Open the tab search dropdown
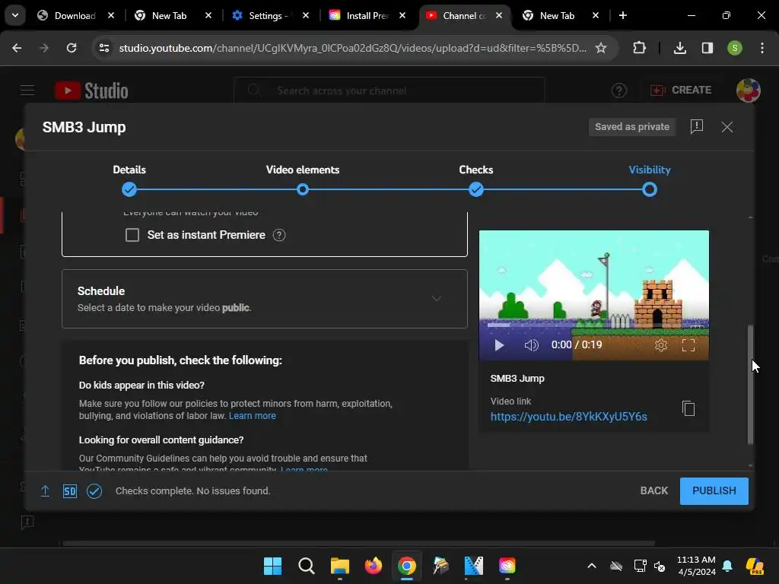The height and width of the screenshot is (584, 779). click(15, 15)
